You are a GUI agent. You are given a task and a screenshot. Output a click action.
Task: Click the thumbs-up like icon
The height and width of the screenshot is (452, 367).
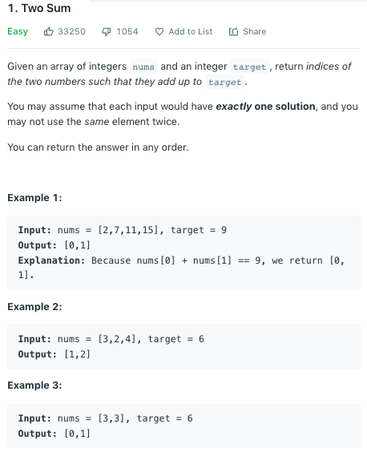point(48,31)
